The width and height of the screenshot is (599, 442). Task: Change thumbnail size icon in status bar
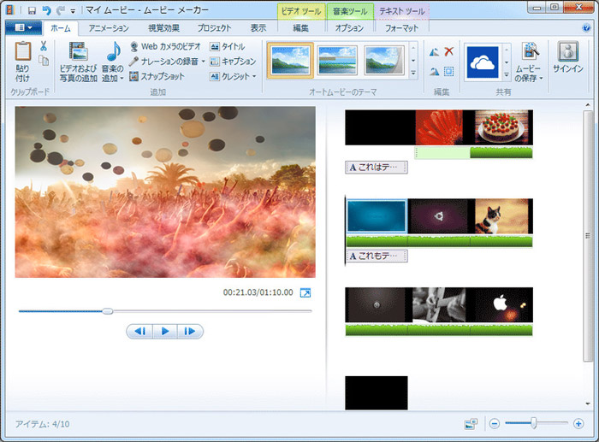point(471,424)
